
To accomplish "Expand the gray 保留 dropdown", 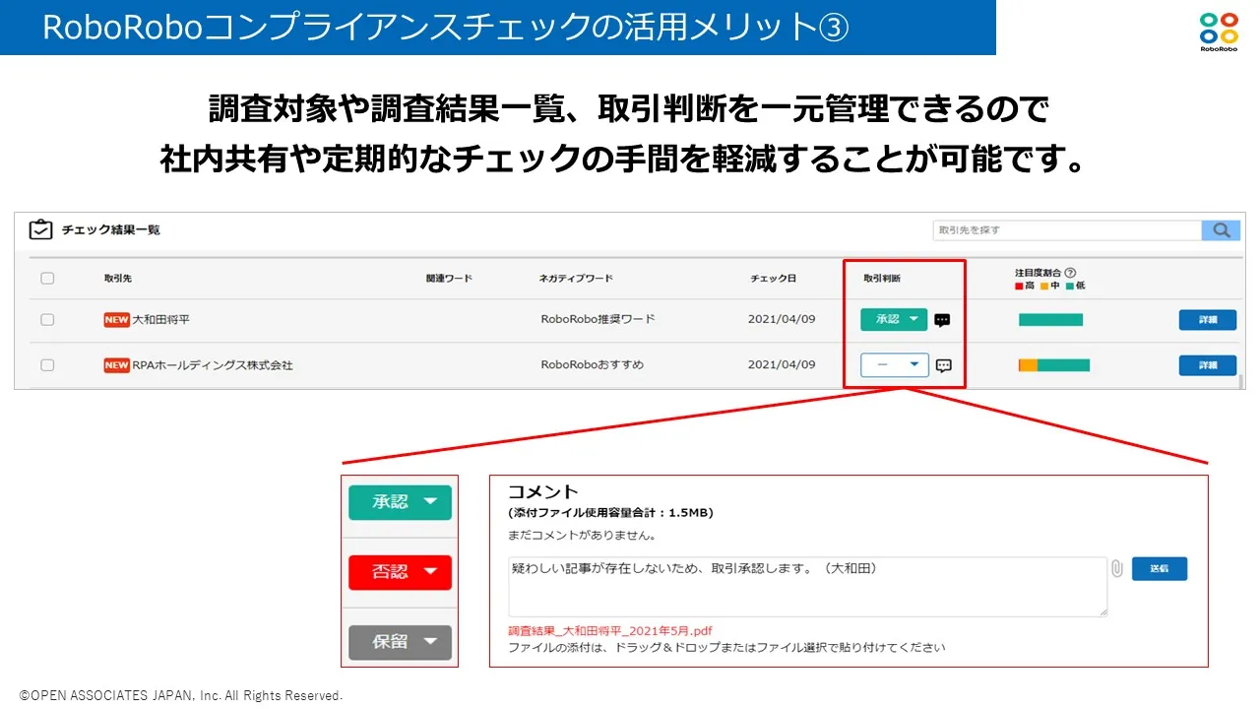I will click(400, 642).
